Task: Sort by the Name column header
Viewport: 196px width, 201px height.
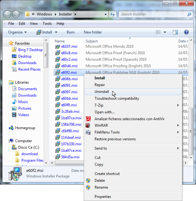Action: coord(60,41)
